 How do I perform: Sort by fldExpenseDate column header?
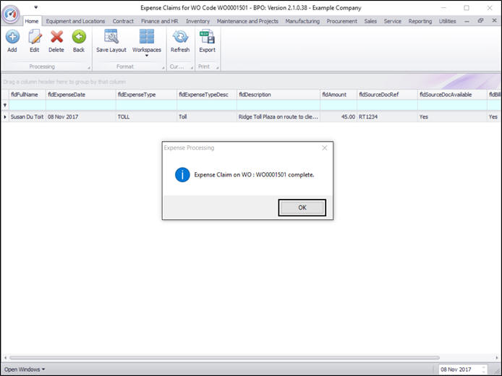(81, 95)
